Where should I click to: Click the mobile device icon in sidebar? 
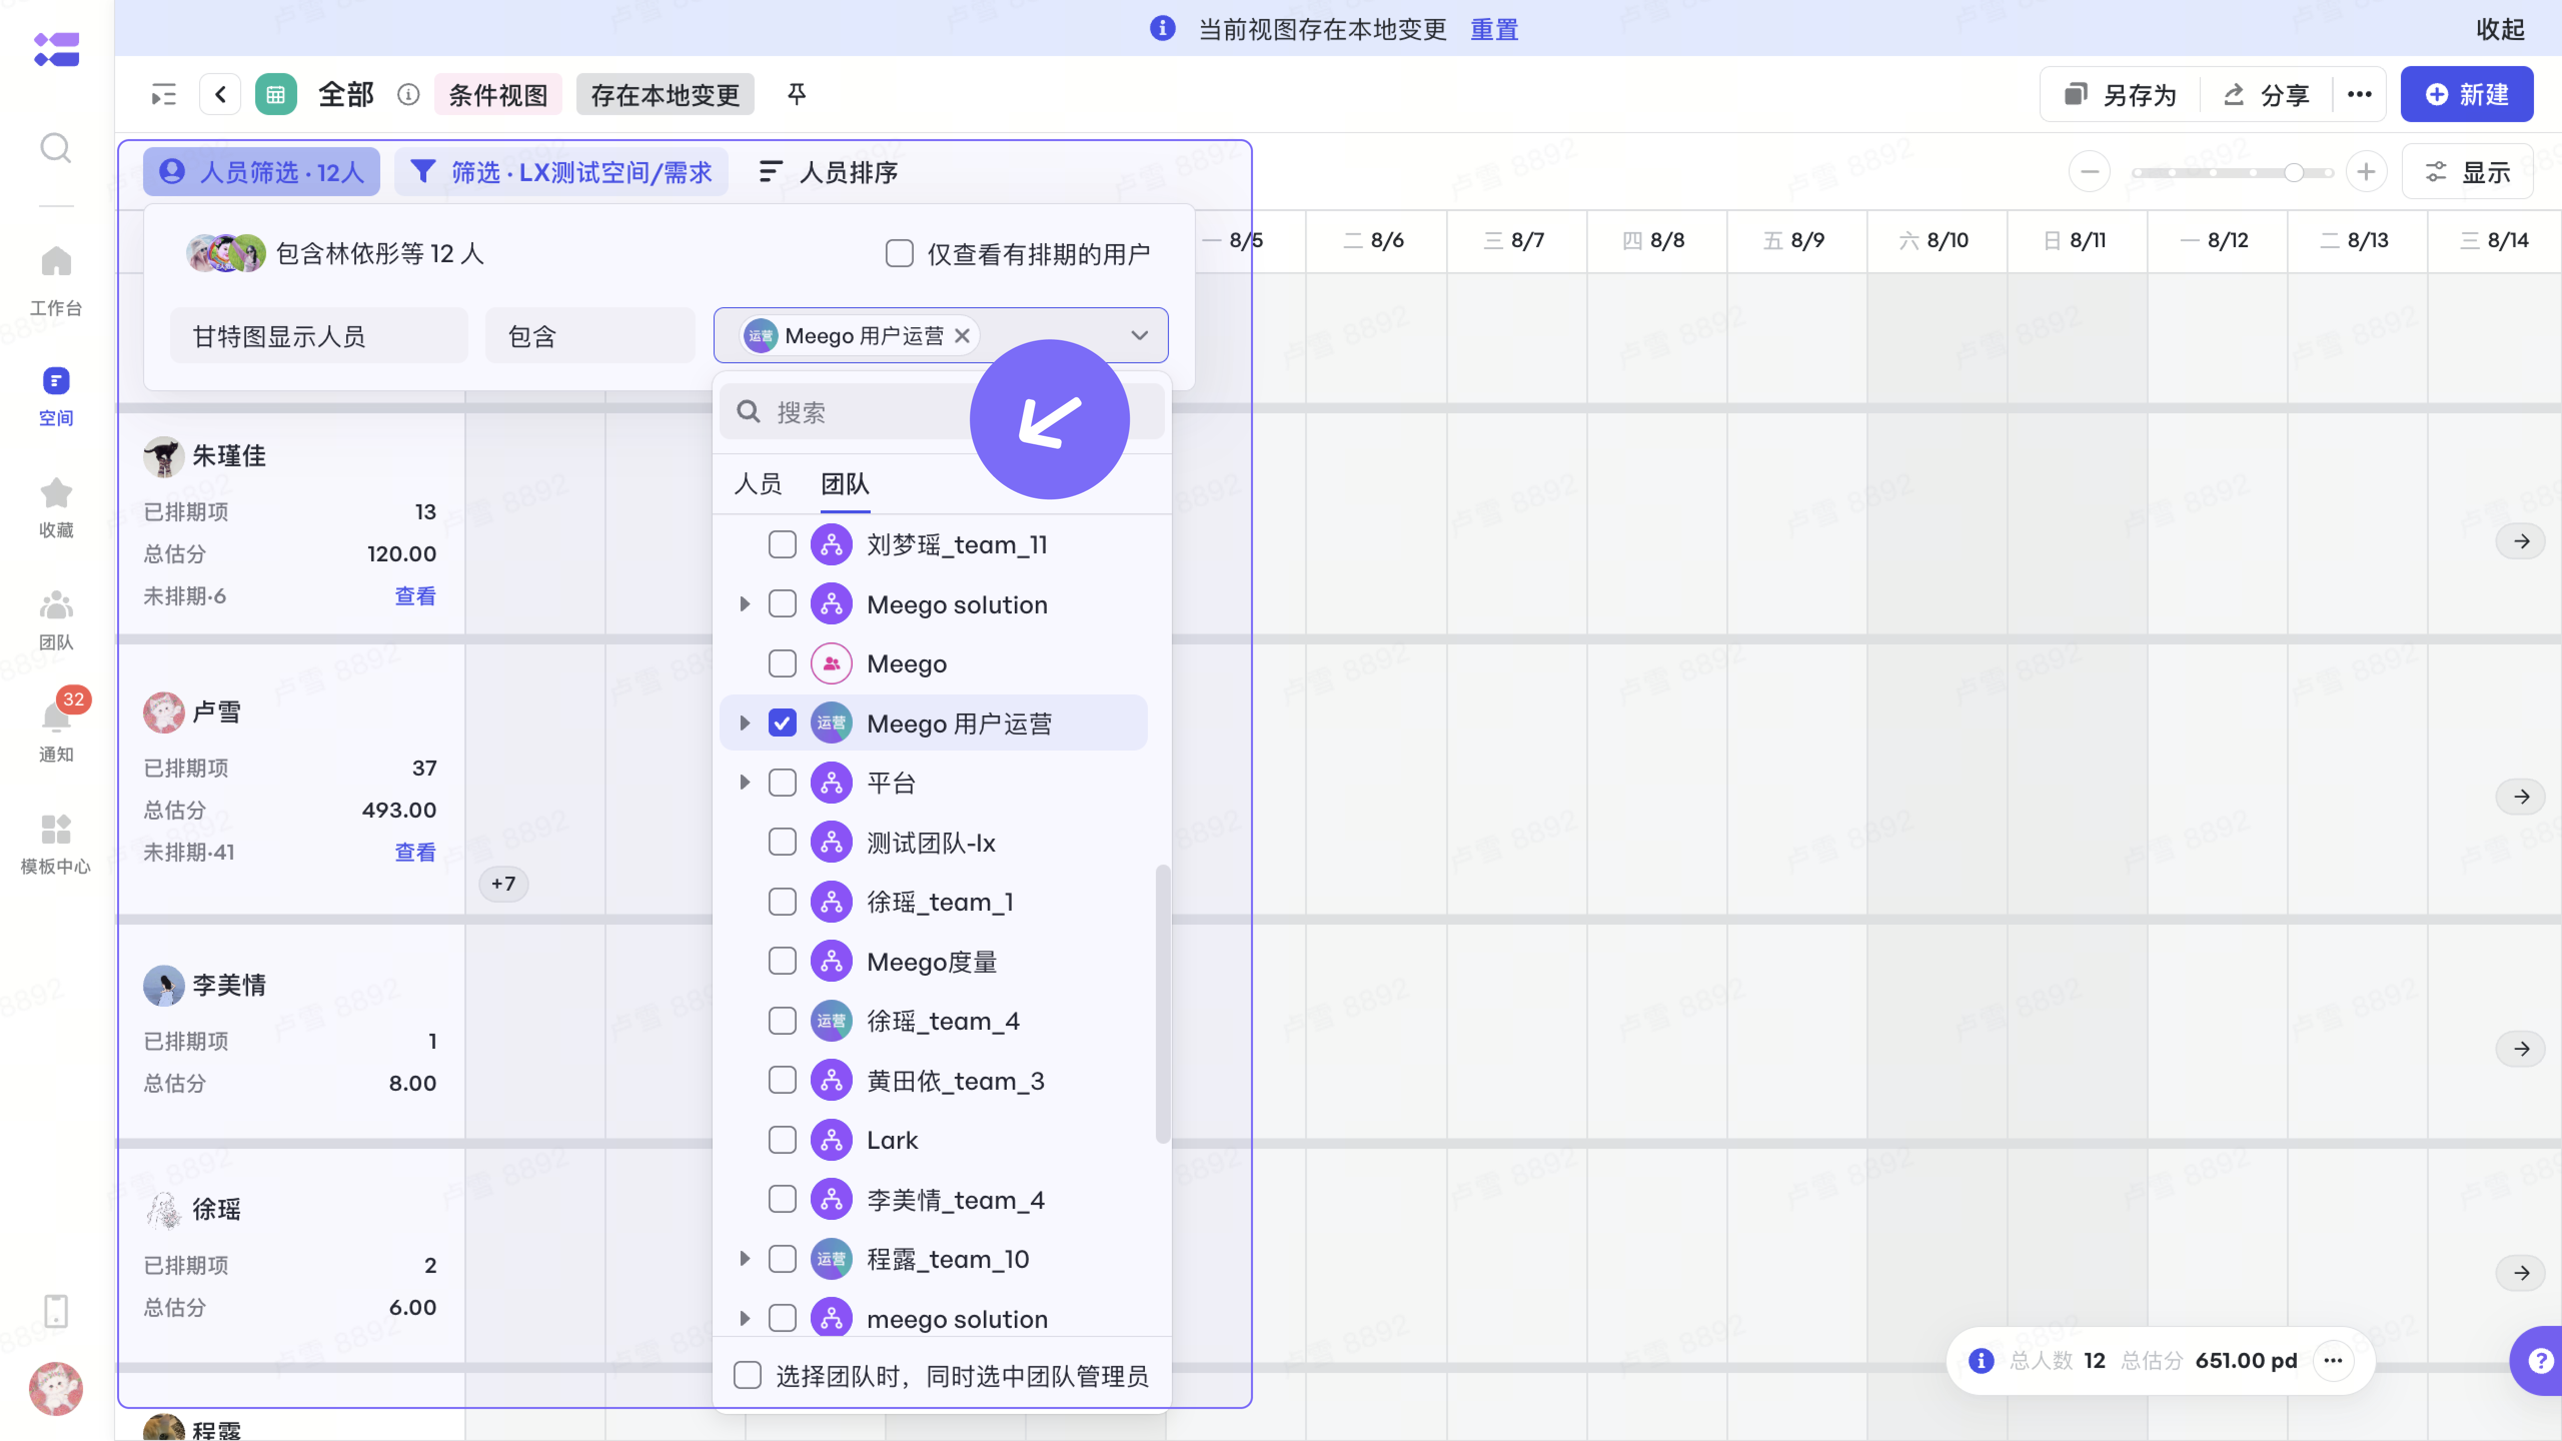[56, 1311]
